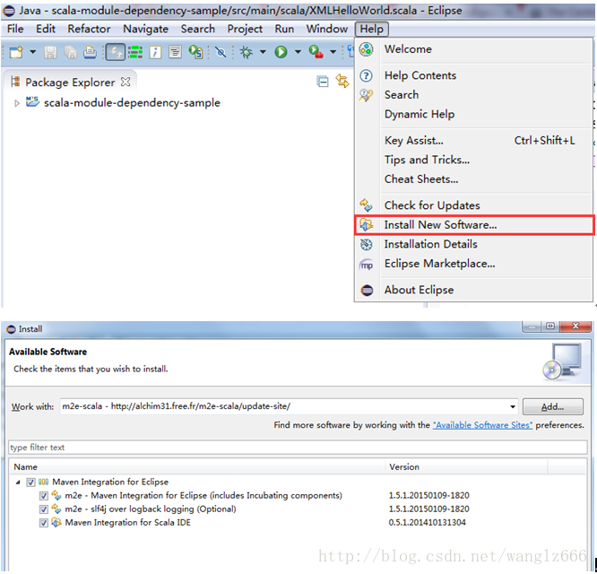Click the text lines page toolbar icon
The height and width of the screenshot is (574, 597).
[175, 52]
